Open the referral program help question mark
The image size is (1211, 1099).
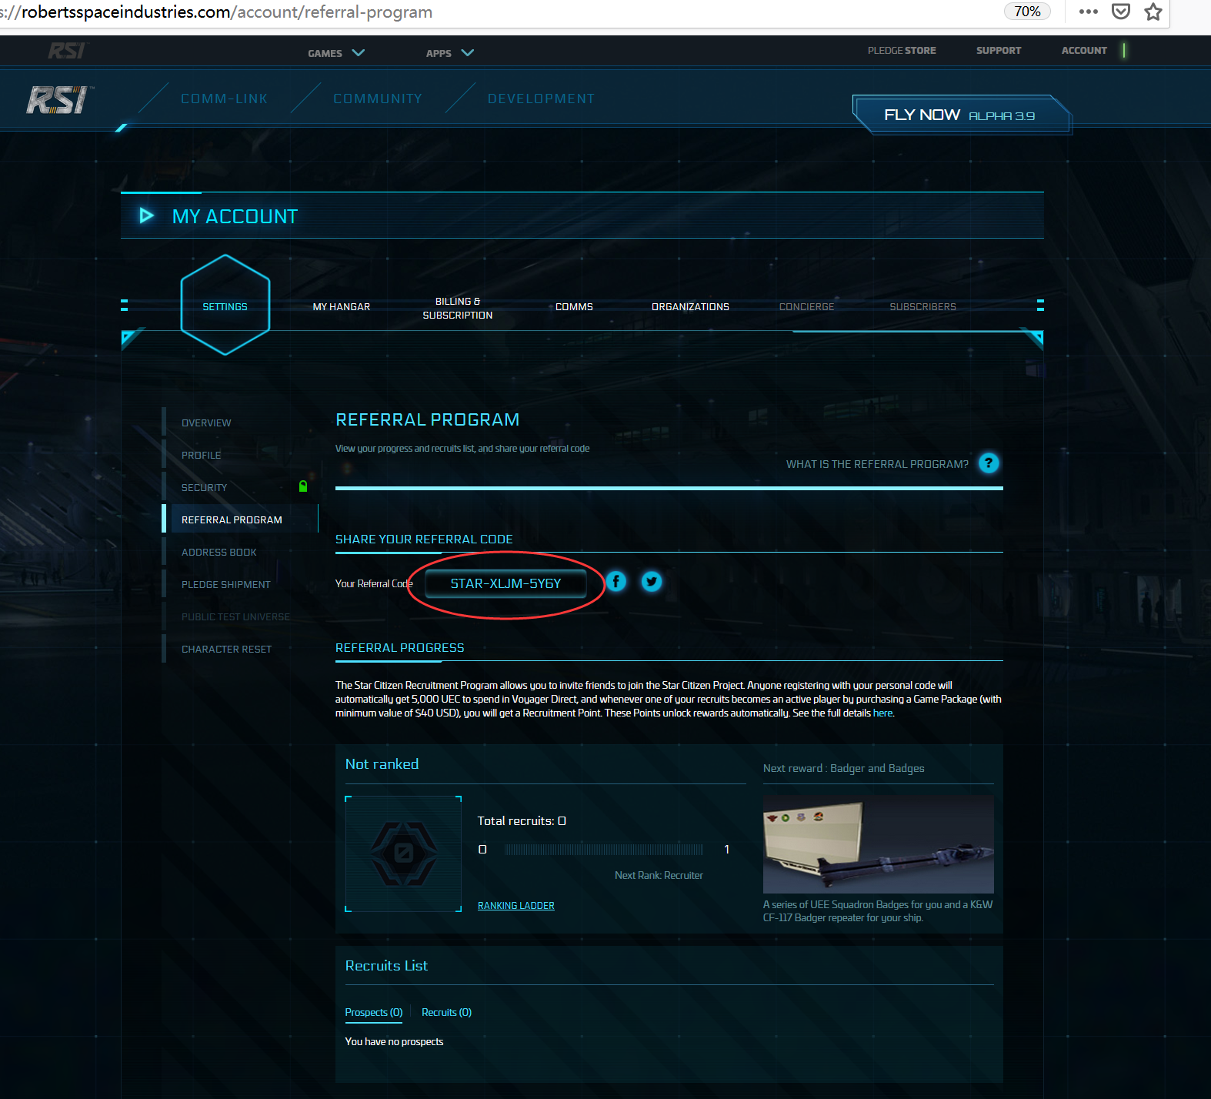click(989, 463)
